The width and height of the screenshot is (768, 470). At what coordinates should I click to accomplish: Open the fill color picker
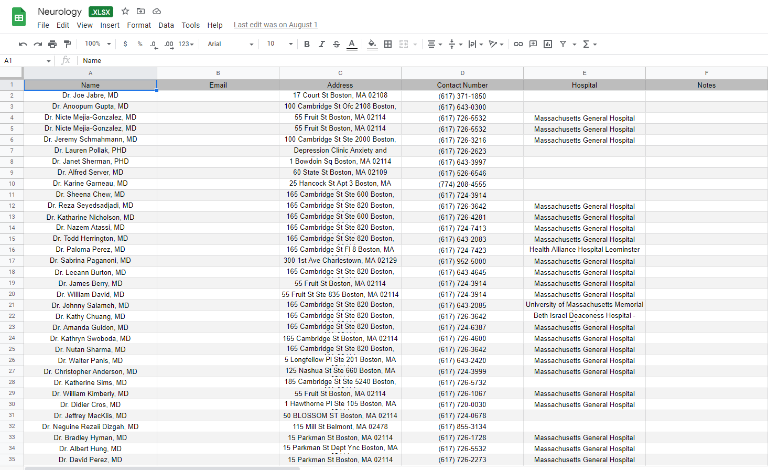coord(372,44)
